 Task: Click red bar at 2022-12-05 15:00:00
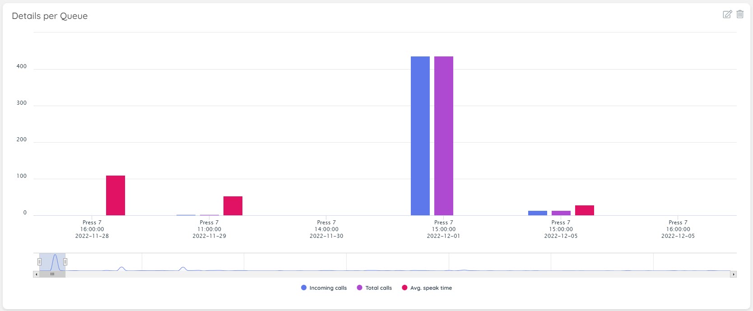(584, 210)
